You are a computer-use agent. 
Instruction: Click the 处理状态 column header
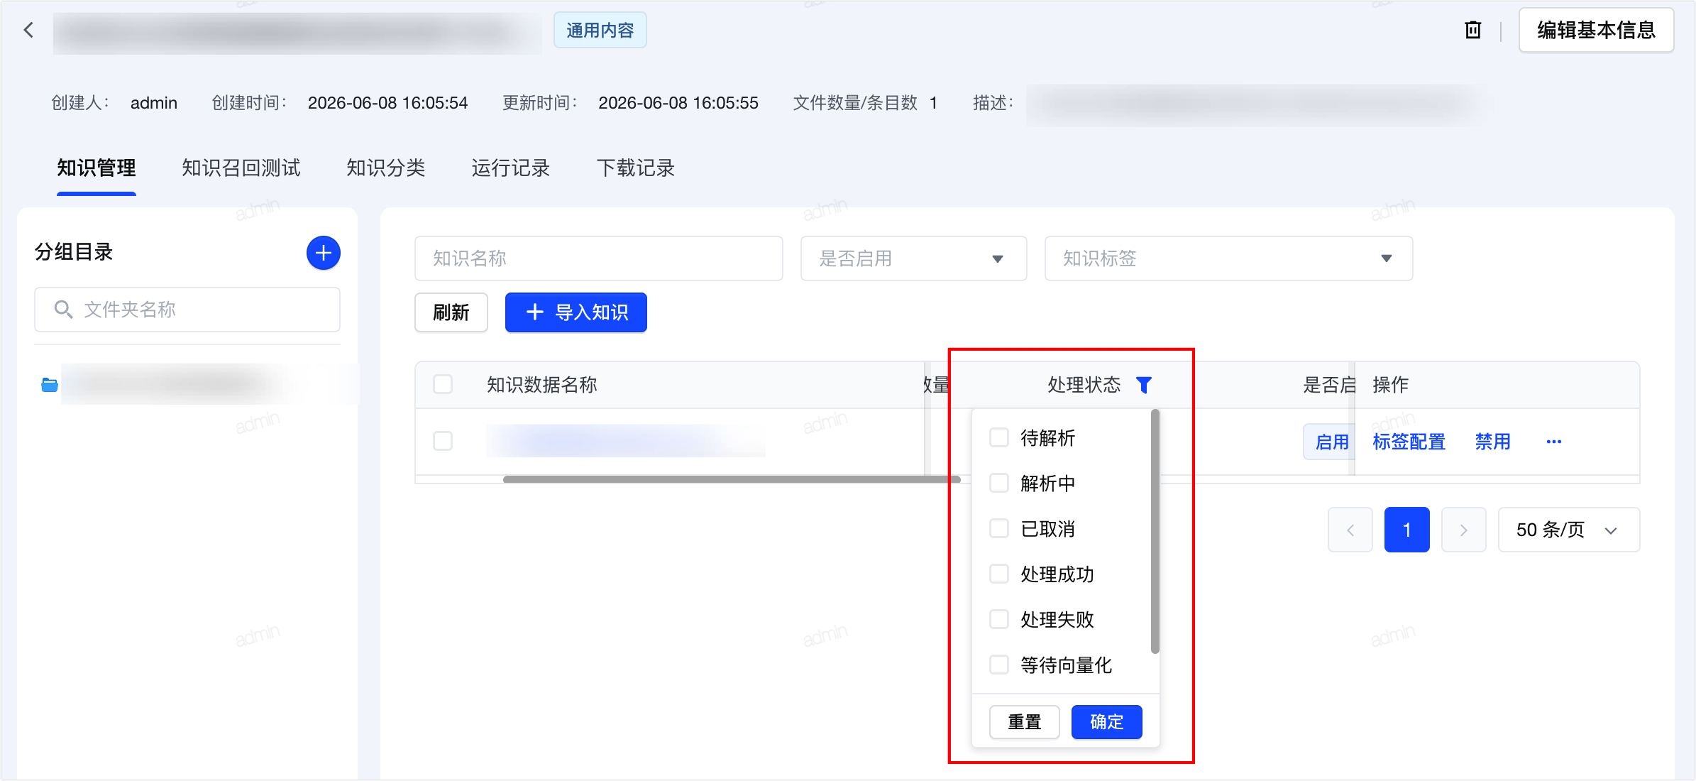pyautogui.click(x=1084, y=385)
